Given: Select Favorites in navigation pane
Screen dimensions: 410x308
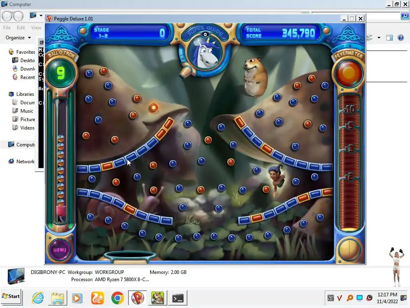Looking at the screenshot, I should point(22,52).
